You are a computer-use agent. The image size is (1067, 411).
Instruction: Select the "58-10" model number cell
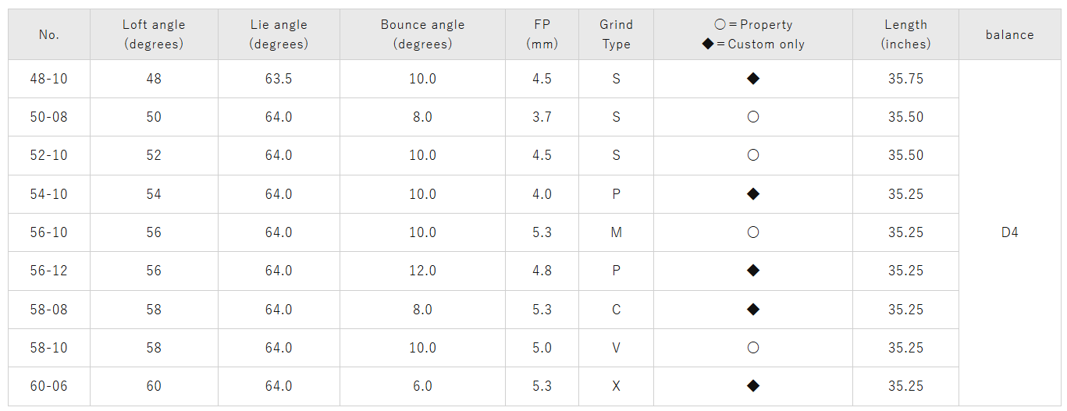49,348
